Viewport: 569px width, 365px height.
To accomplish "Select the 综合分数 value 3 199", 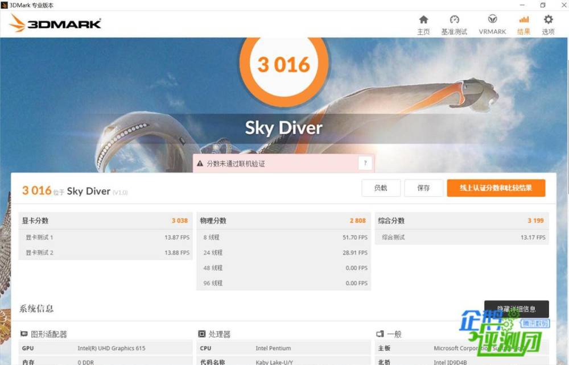I will (x=535, y=221).
